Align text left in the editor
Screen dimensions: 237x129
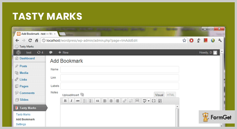coord(105,101)
